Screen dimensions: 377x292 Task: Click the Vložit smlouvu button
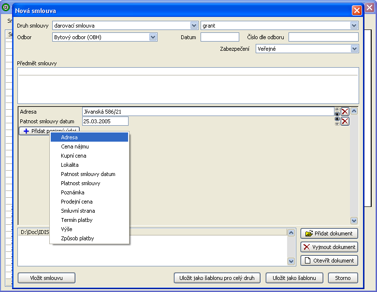(46, 278)
